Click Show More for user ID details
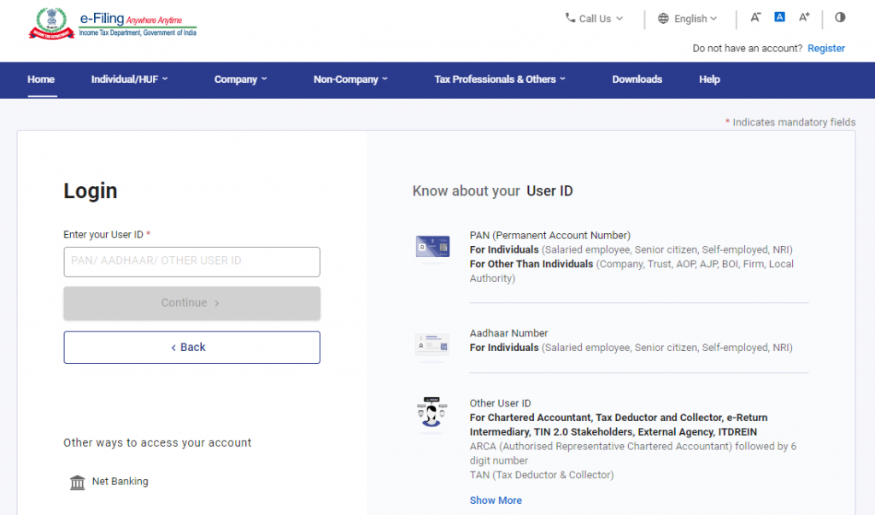 pyautogui.click(x=496, y=500)
